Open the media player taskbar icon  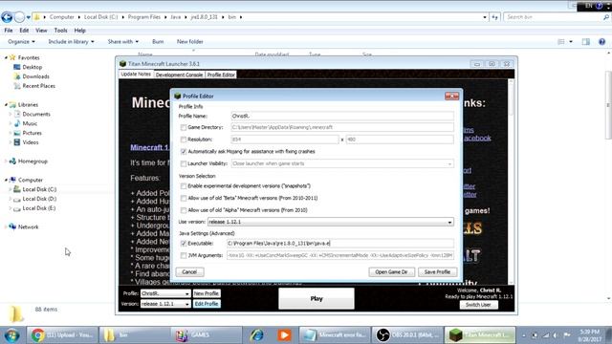click(x=284, y=335)
